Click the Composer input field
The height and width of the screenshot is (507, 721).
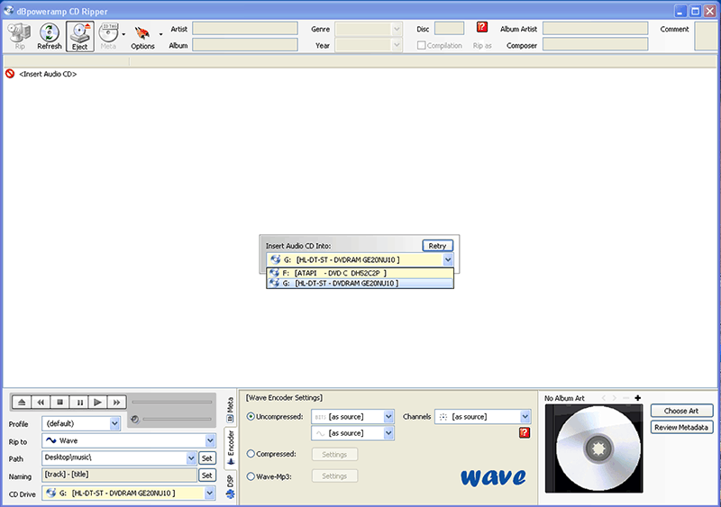tap(595, 45)
